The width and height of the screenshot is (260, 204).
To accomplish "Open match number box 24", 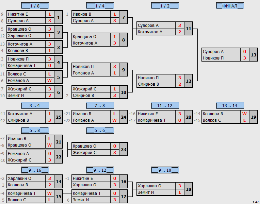I will click(x=124, y=117).
